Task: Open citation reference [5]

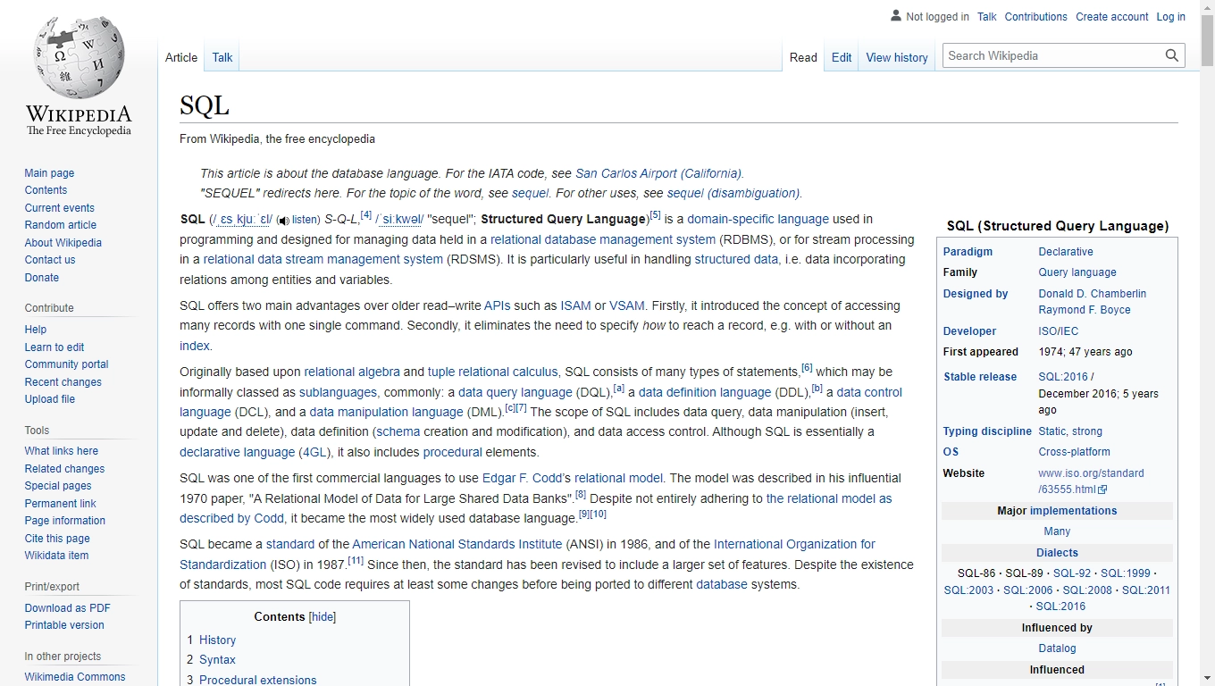Action: (x=655, y=215)
